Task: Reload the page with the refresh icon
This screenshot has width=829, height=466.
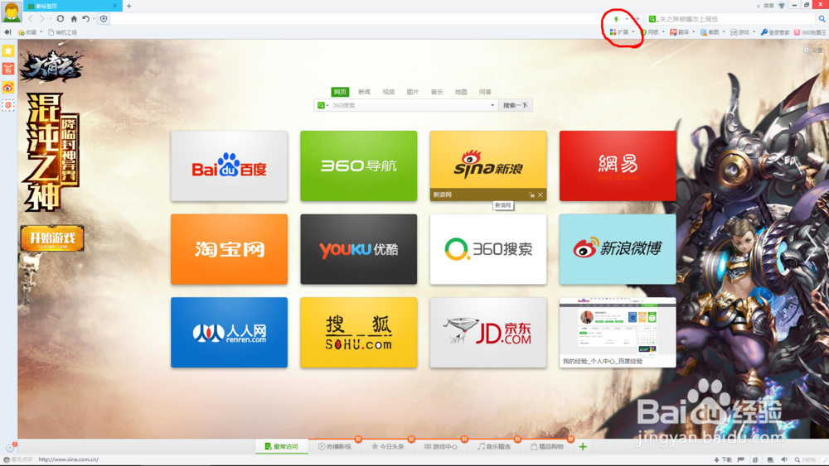Action: (61, 18)
